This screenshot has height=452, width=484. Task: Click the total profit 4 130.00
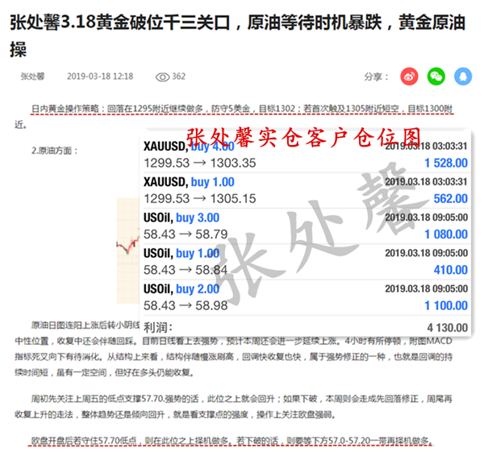(448, 328)
